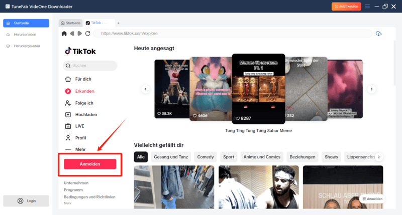Click the Login button in sidebar
The image size is (402, 215).
[x=26, y=201]
